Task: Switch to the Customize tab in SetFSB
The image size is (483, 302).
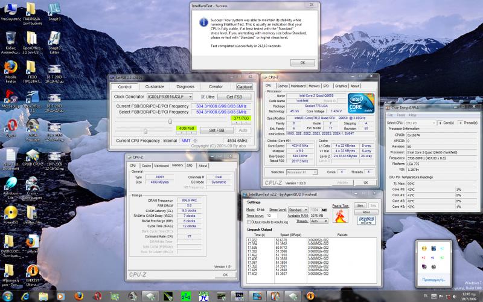Action: tap(155, 86)
